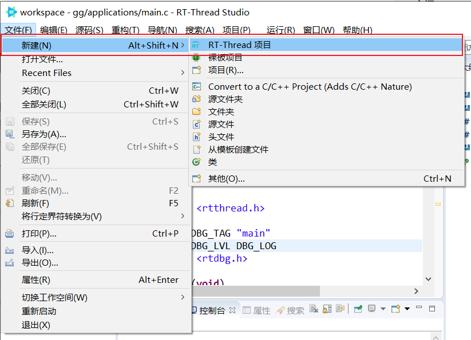
Task: Click the 项目(R)... wizard icon
Action: coord(196,70)
